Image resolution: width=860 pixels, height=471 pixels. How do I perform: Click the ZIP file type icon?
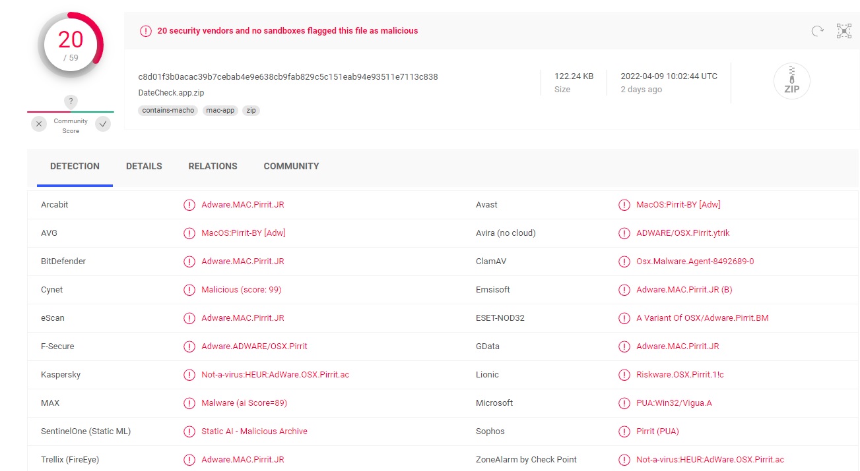[791, 81]
